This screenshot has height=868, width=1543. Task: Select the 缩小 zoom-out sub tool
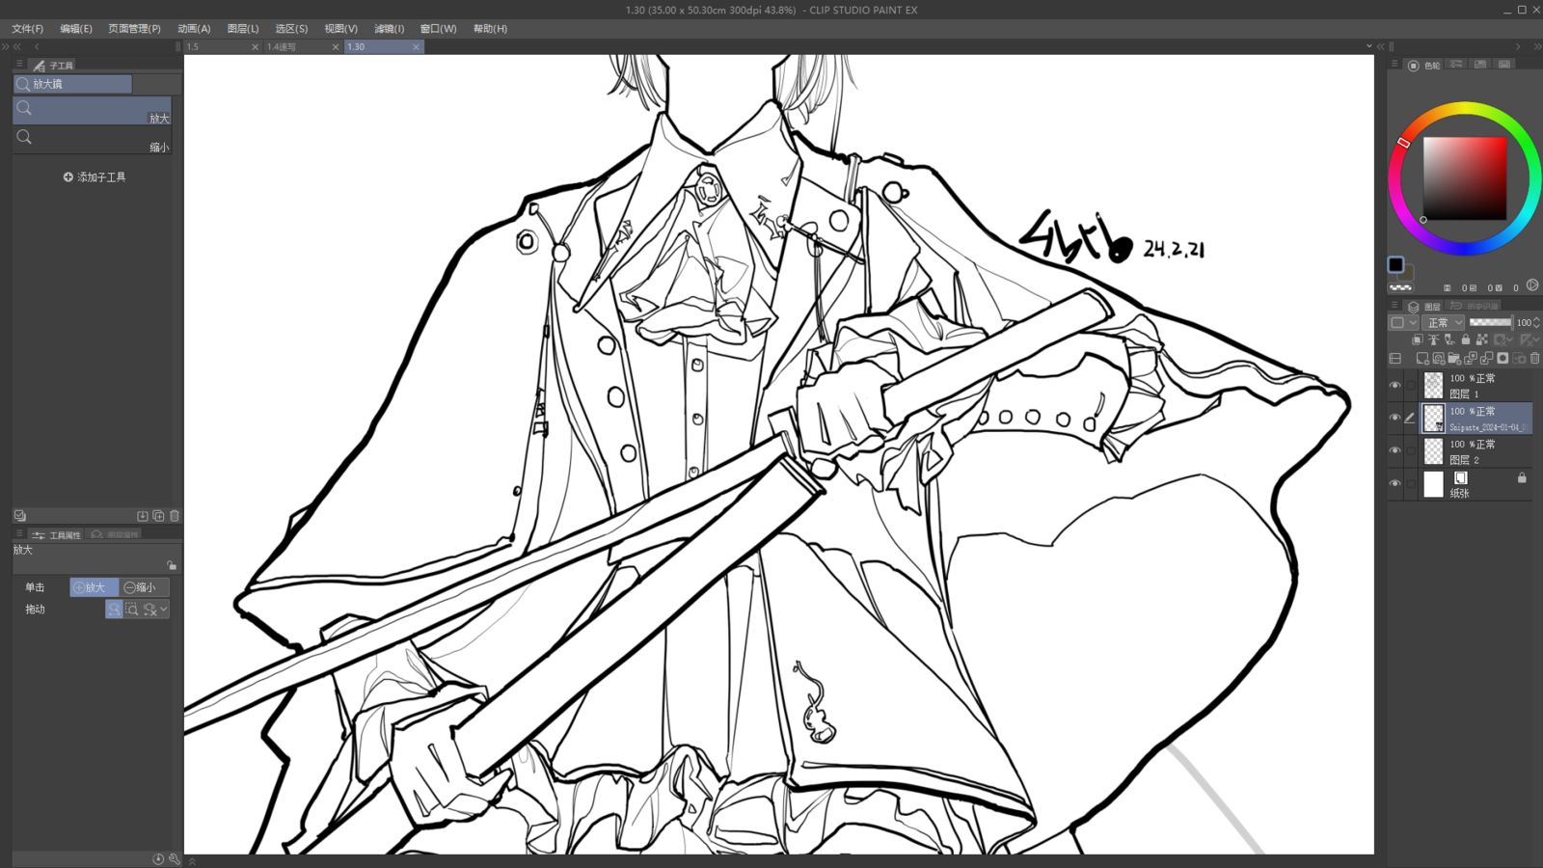(93, 140)
